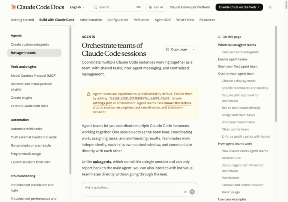Jump to Architecture section
Screen dimensions: 288x202
pyautogui.click(x=231, y=158)
